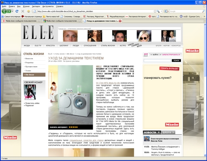Bookmark this page with the star icon
Viewport: 207px width, 161px height.
click(x=155, y=11)
